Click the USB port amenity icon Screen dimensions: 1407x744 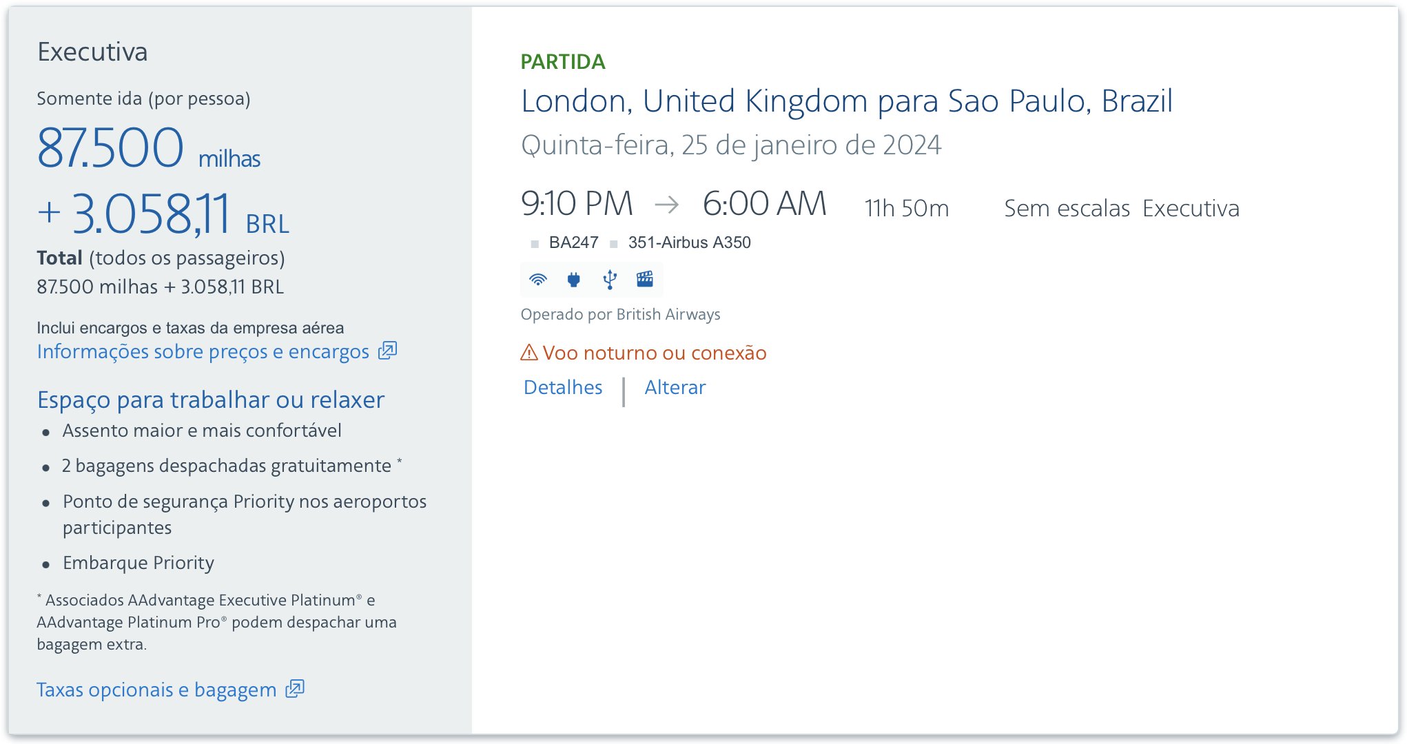[x=610, y=280]
